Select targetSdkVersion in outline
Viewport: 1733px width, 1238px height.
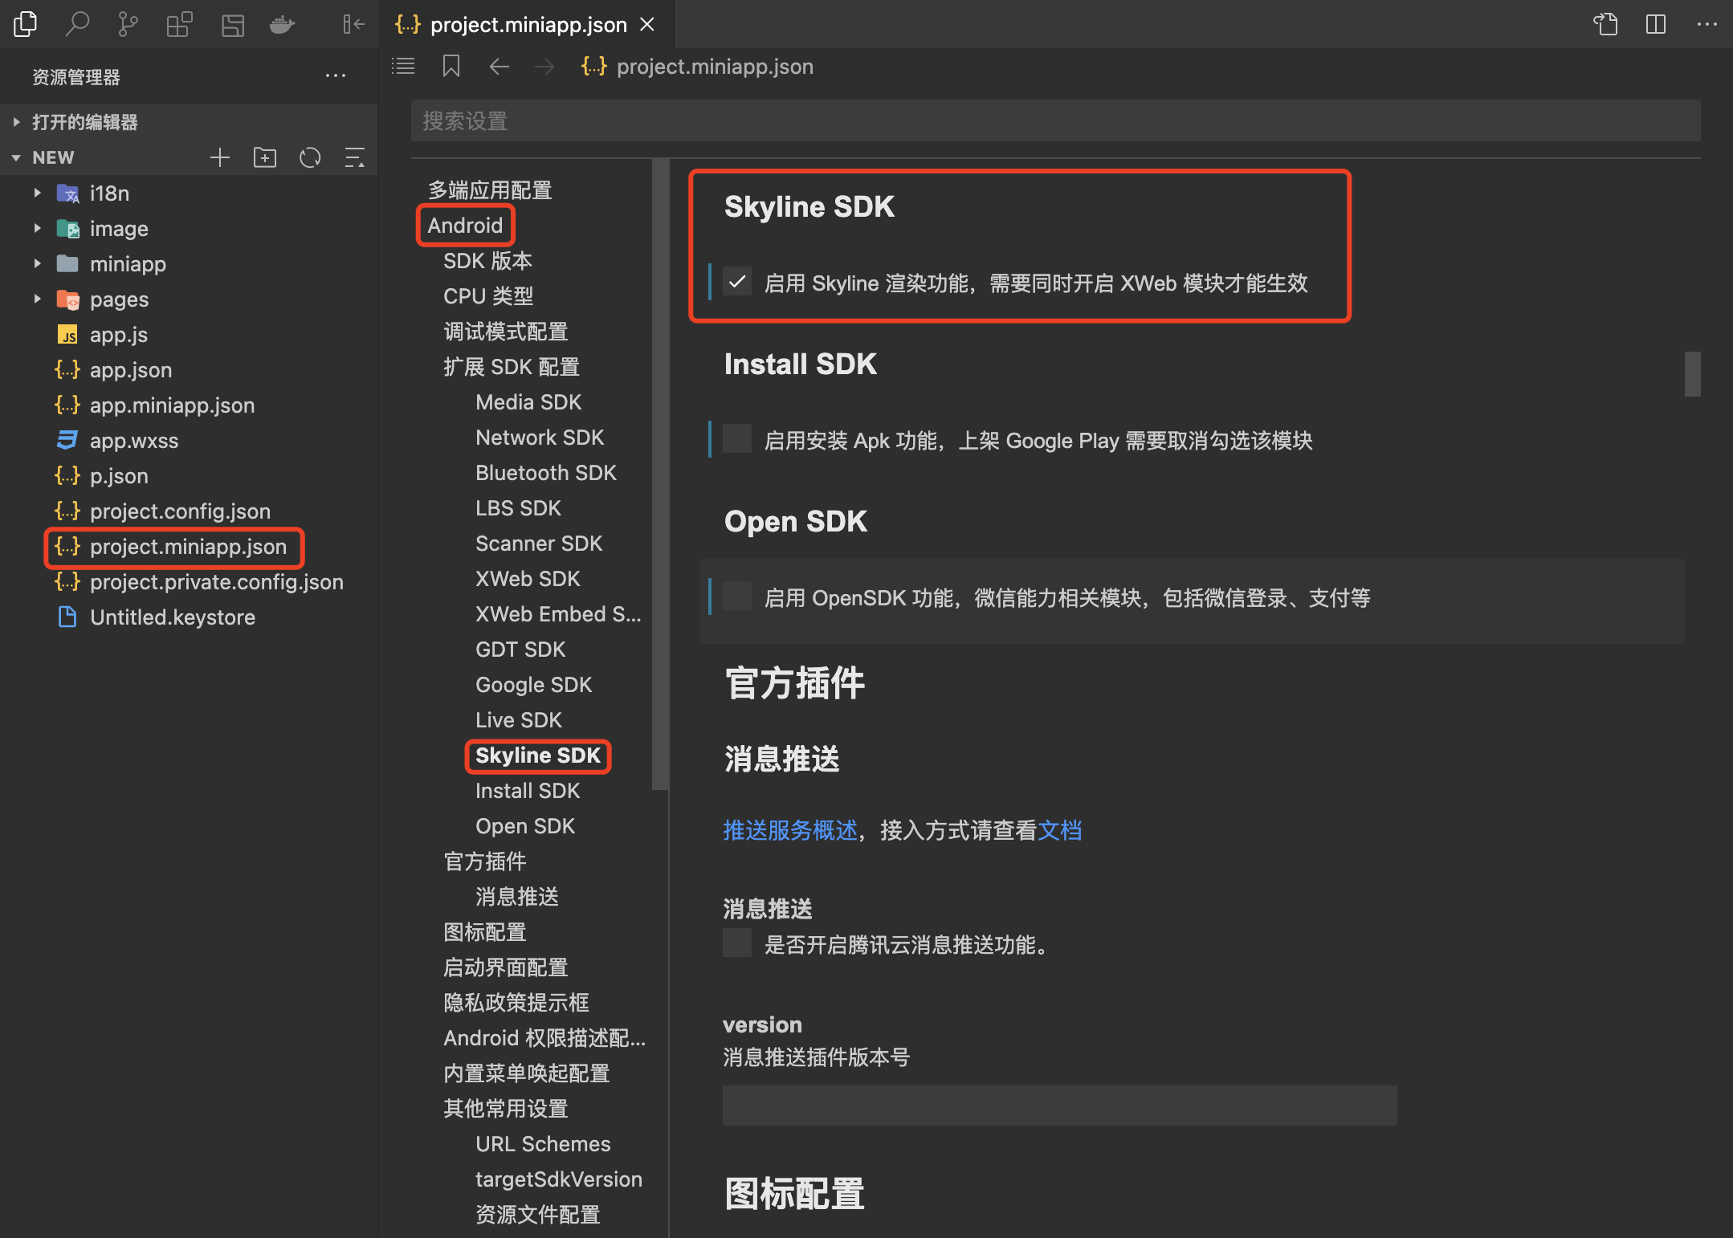point(559,1179)
